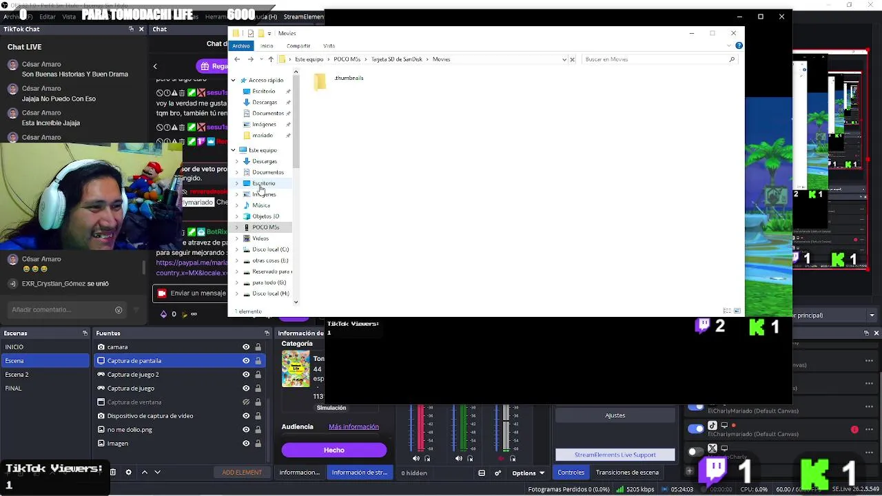Open the Archivo ribbon tab

[x=241, y=46]
